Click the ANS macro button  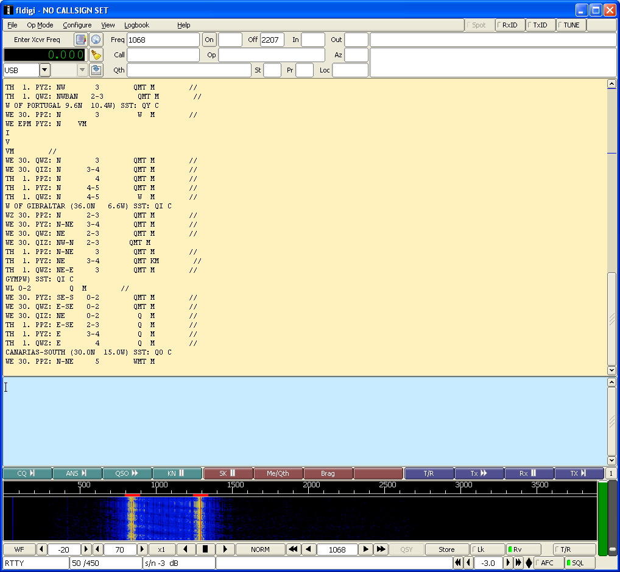click(77, 473)
